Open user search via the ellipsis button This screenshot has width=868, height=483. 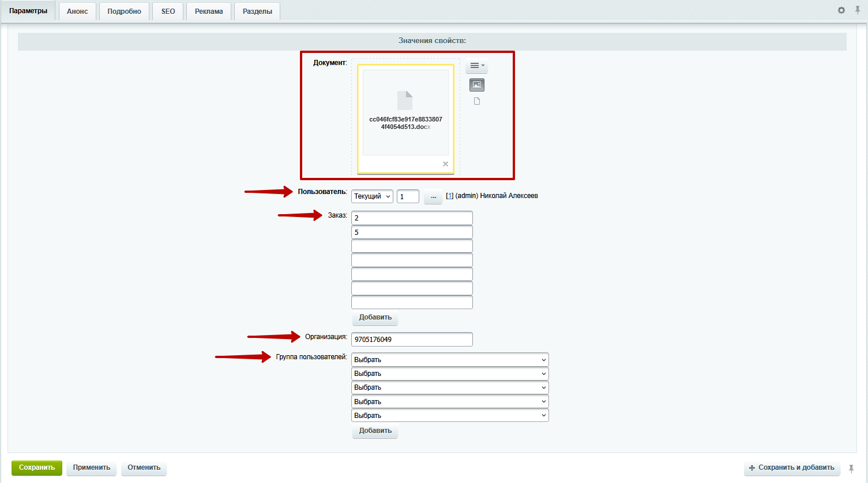(433, 196)
